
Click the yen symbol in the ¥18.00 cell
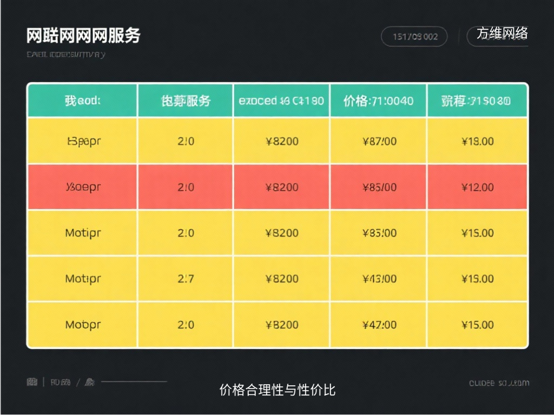pos(463,141)
